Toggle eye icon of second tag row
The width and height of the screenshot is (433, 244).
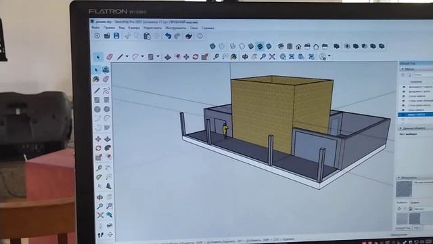click(x=404, y=91)
